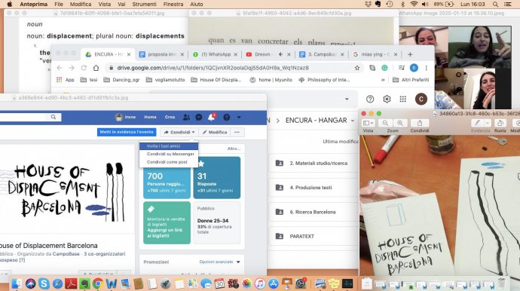
Task: Bookmark this page with the star icon
Action: tap(357, 68)
